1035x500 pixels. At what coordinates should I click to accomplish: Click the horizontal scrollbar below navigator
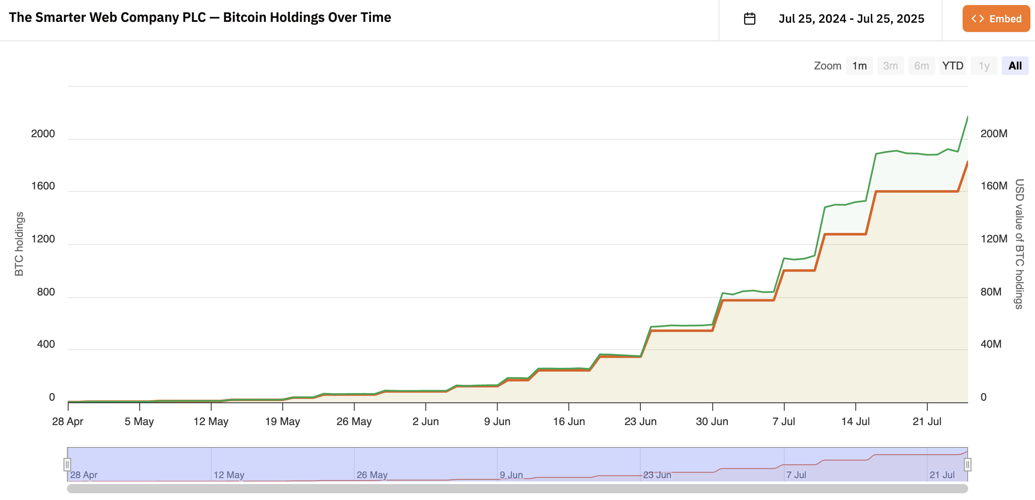pyautogui.click(x=517, y=489)
